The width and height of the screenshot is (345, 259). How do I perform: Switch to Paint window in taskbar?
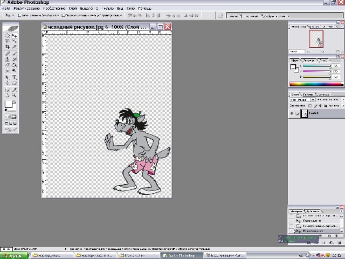click(225, 255)
